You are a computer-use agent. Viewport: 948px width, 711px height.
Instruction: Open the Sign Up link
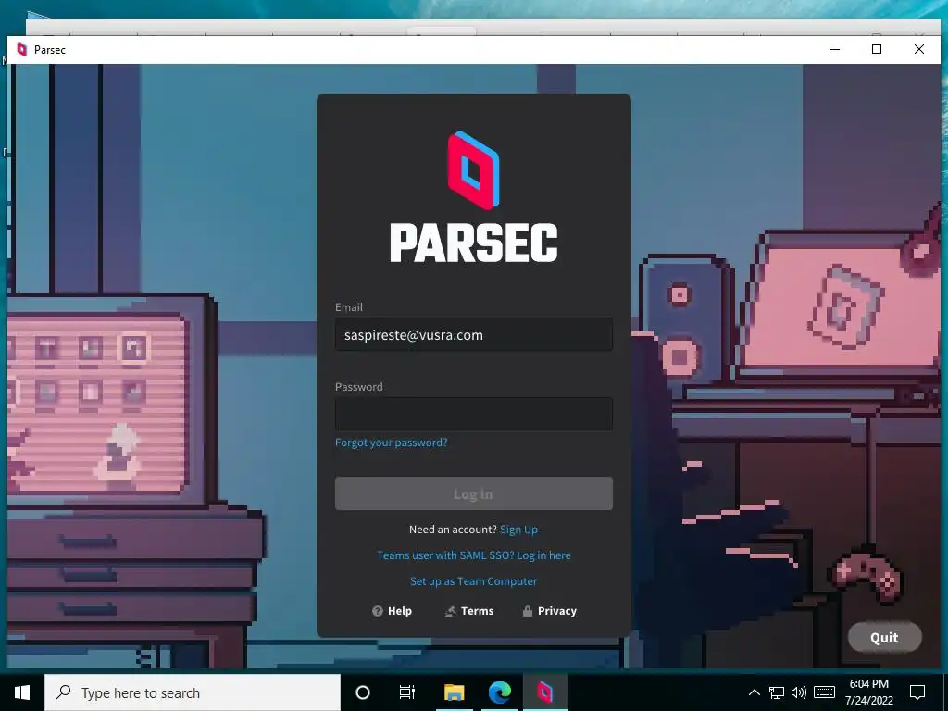[x=518, y=530]
